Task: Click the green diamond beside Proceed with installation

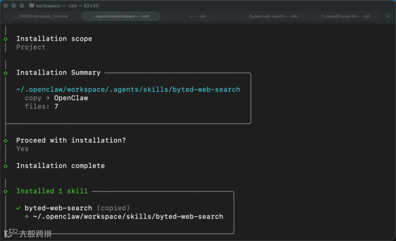Action: click(x=6, y=141)
